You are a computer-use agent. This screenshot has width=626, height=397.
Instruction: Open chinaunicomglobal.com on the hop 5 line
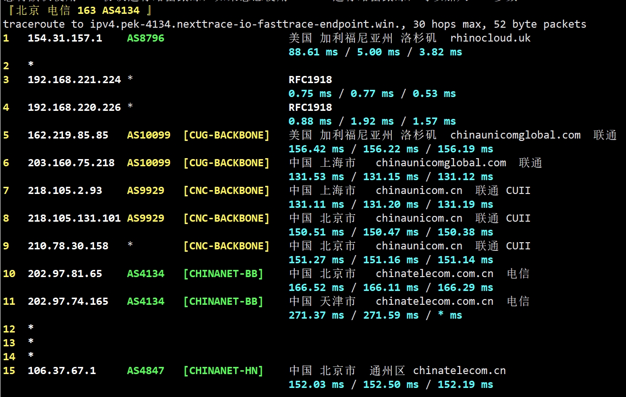pyautogui.click(x=515, y=135)
